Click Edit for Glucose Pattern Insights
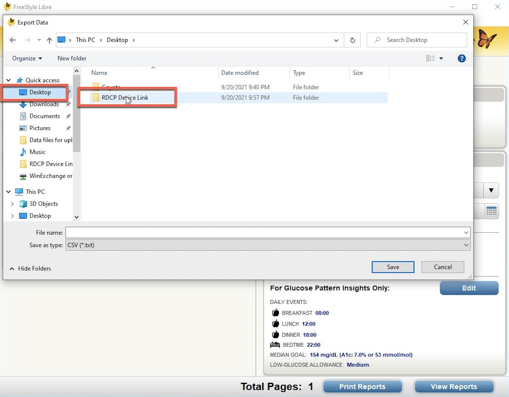 (469, 288)
